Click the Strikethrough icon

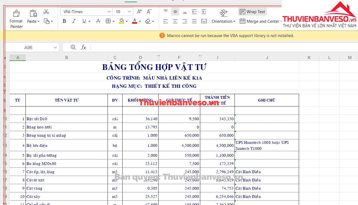click(x=98, y=21)
